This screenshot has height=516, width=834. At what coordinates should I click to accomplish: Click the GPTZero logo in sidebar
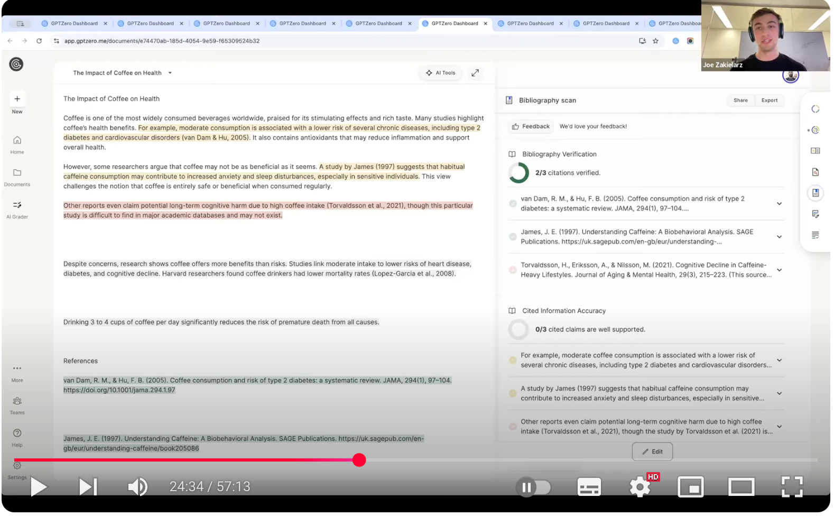coord(16,64)
